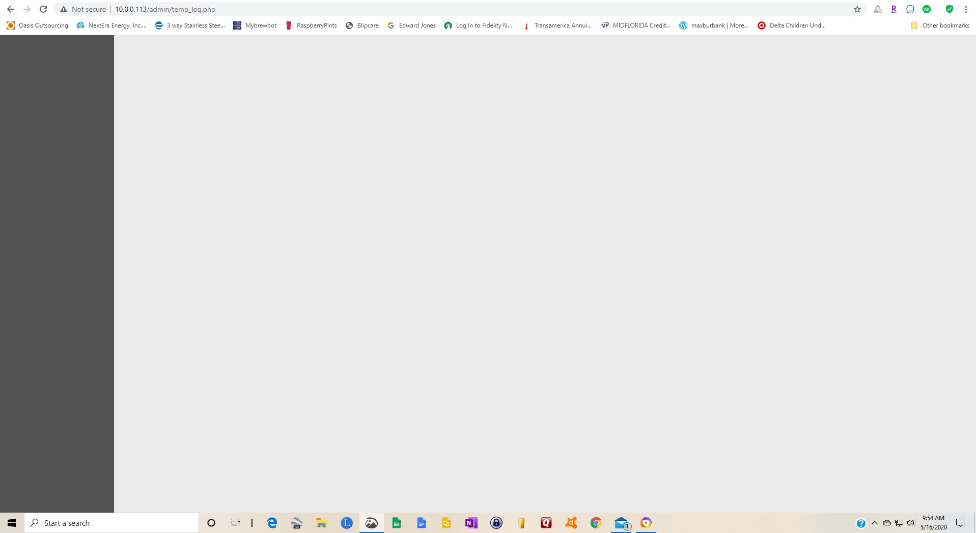Open Cortana circle on taskbar
The height and width of the screenshot is (533, 976).
211,523
